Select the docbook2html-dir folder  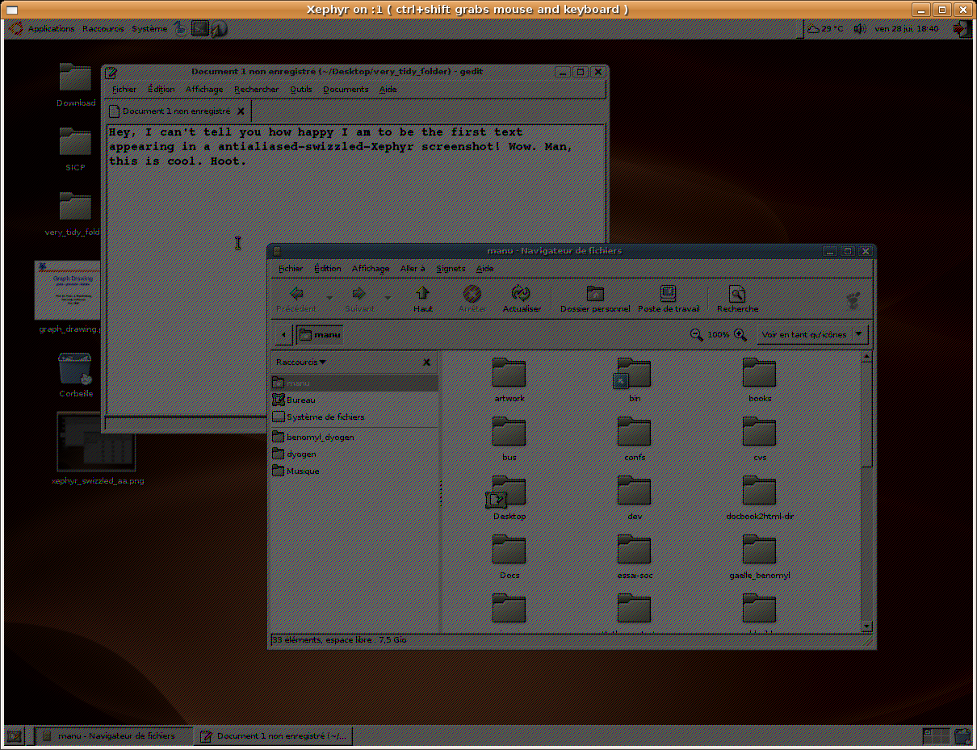(759, 492)
